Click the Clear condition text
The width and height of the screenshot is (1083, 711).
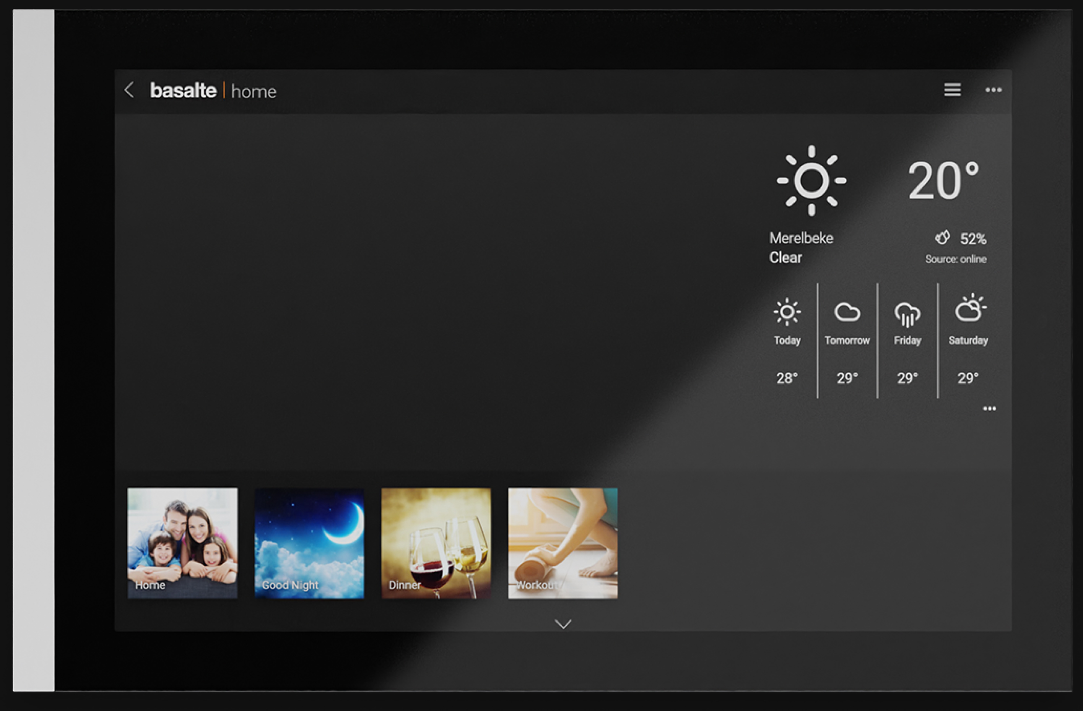click(x=785, y=258)
